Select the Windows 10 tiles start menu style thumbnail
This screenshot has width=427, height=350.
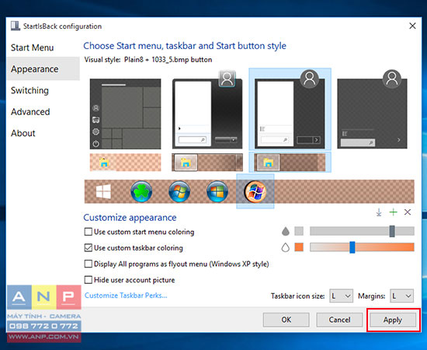pyautogui.click(x=125, y=114)
